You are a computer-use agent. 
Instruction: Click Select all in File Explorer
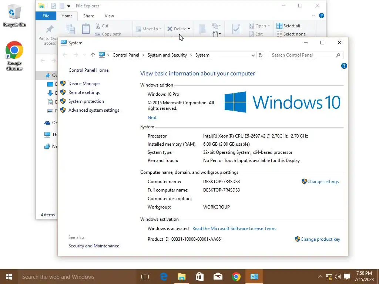pyautogui.click(x=288, y=26)
